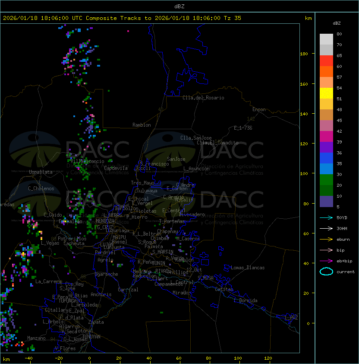This screenshot has width=359, height=364.
Task: Click the E_Chical place label
Action: pos(139,199)
